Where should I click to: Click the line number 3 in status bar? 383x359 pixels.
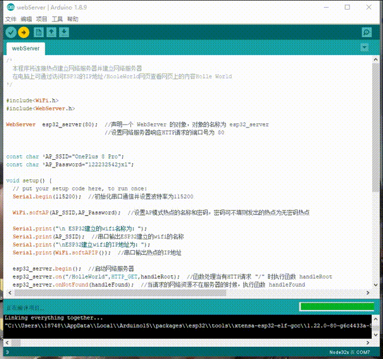(x=7, y=352)
